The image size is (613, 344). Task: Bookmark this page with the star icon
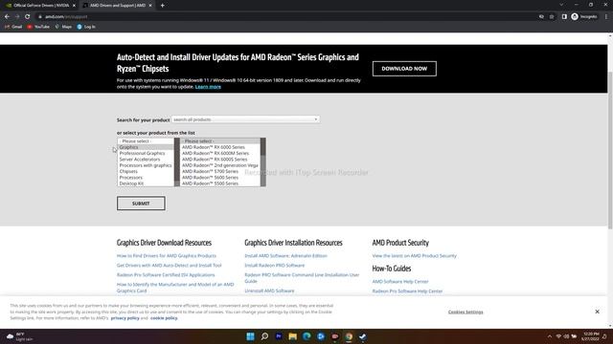[552, 17]
